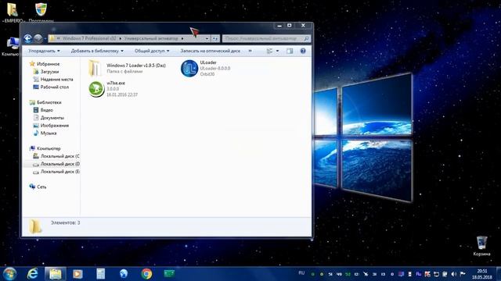The width and height of the screenshot is (501, 281).
Task: Open the green monitor taskbar icon
Action: pos(169,273)
